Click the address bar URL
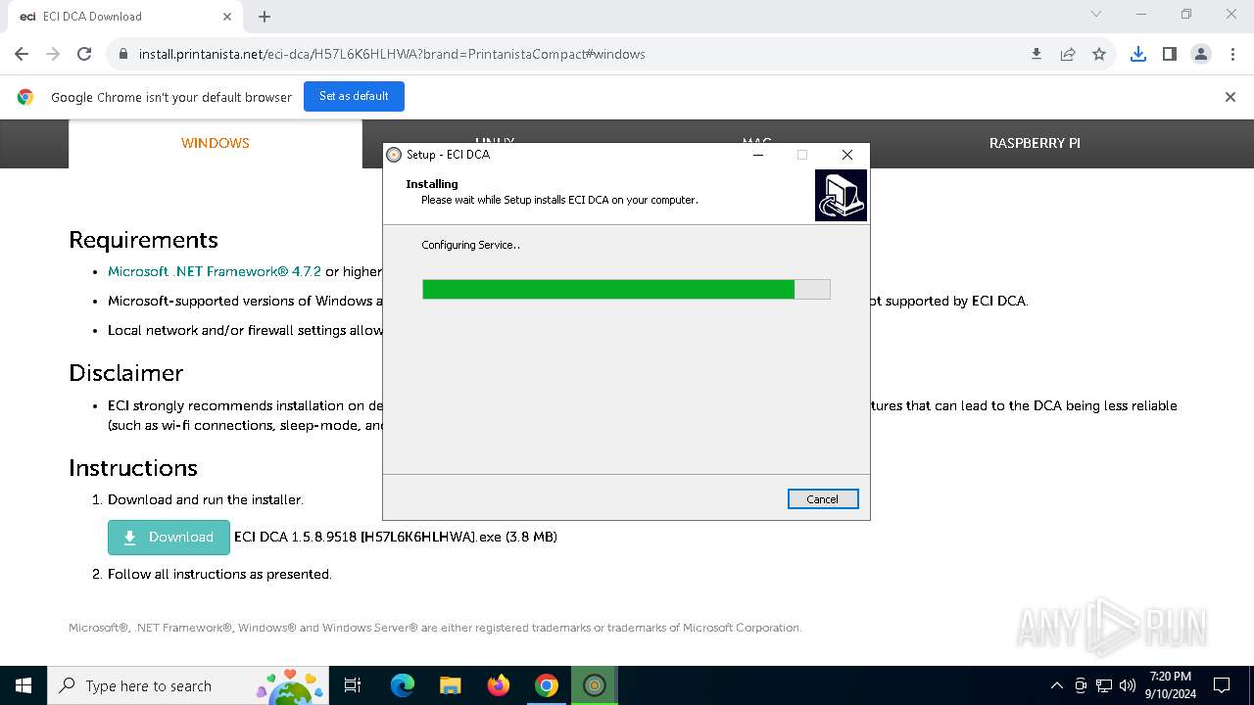Screen dimensions: 1254x705 [392, 54]
